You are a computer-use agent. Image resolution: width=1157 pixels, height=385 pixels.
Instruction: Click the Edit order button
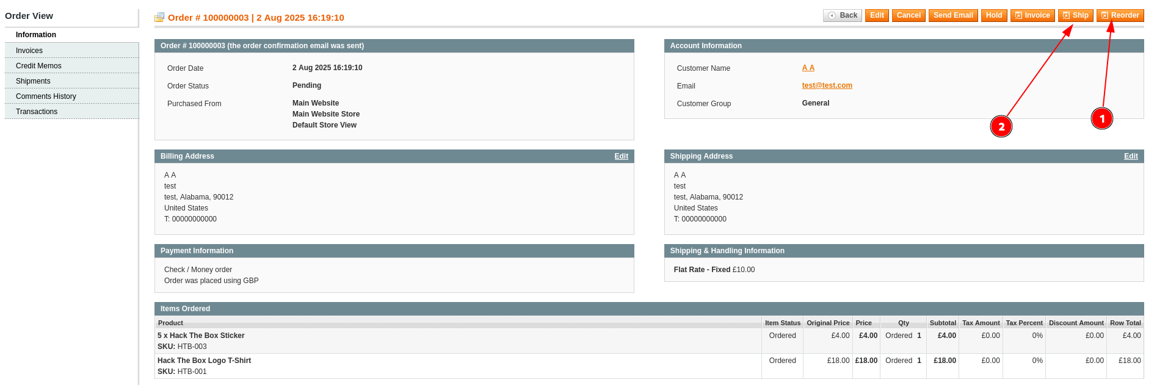coord(877,15)
